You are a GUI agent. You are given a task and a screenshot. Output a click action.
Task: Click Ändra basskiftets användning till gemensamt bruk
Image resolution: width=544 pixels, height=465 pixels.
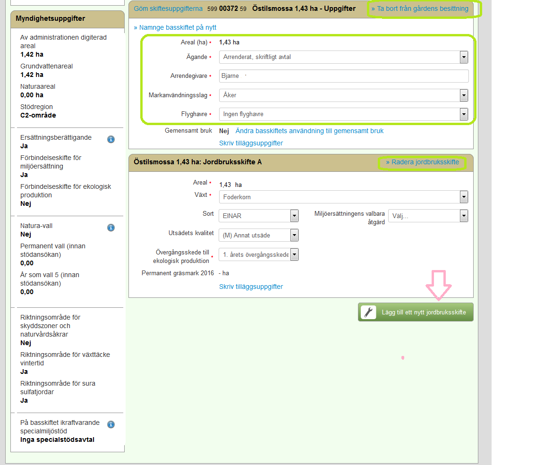pyautogui.click(x=309, y=131)
